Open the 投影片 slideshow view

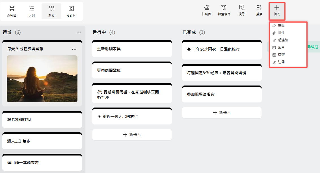[71, 11]
